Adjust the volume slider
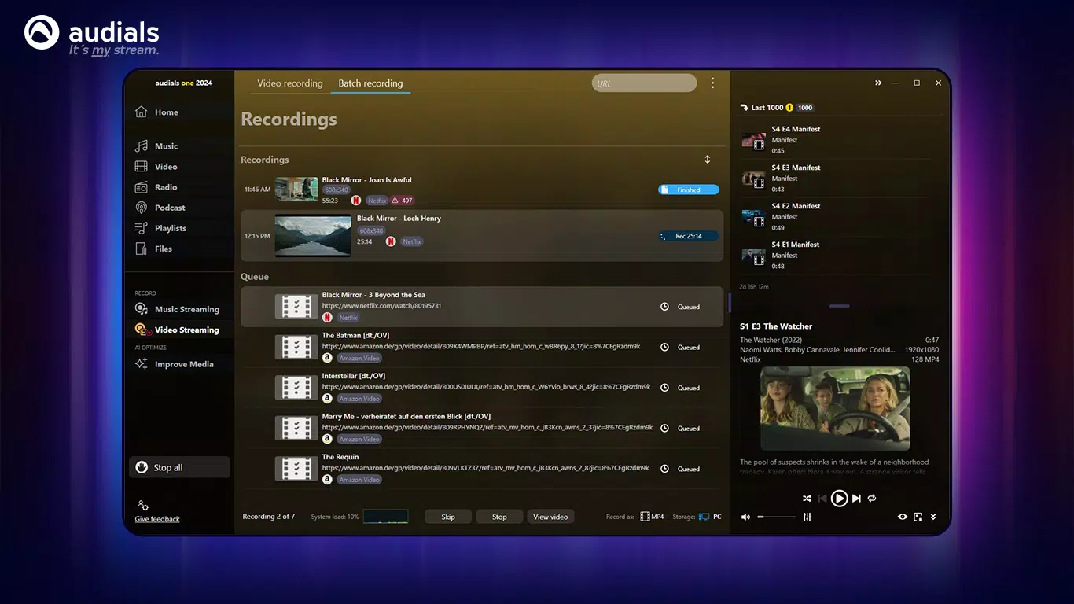Screen dimensions: 1074x604 pyautogui.click(x=776, y=517)
